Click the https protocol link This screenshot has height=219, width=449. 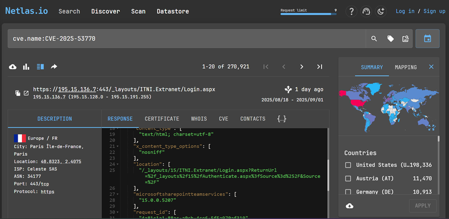click(x=48, y=191)
